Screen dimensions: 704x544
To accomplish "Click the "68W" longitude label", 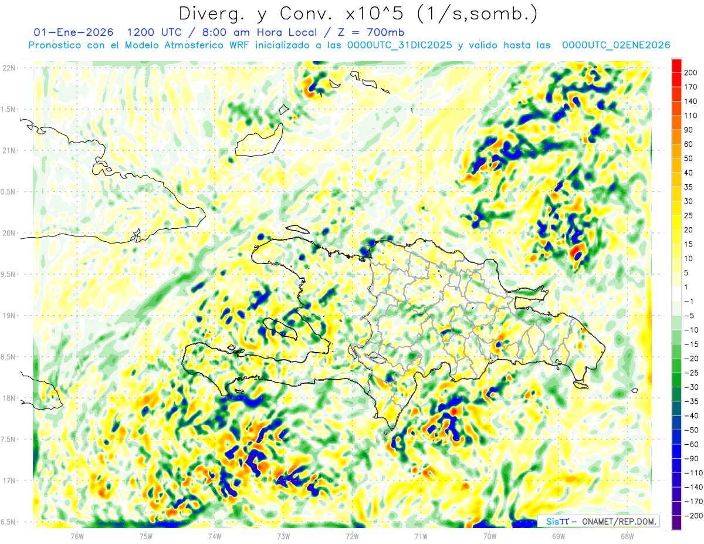I will [627, 536].
